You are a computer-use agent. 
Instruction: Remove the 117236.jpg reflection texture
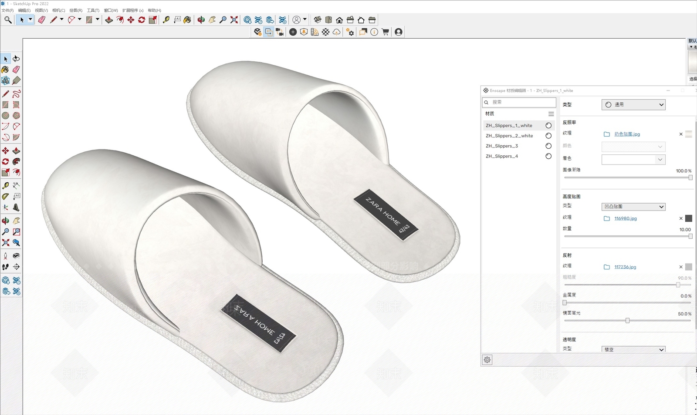coord(681,267)
